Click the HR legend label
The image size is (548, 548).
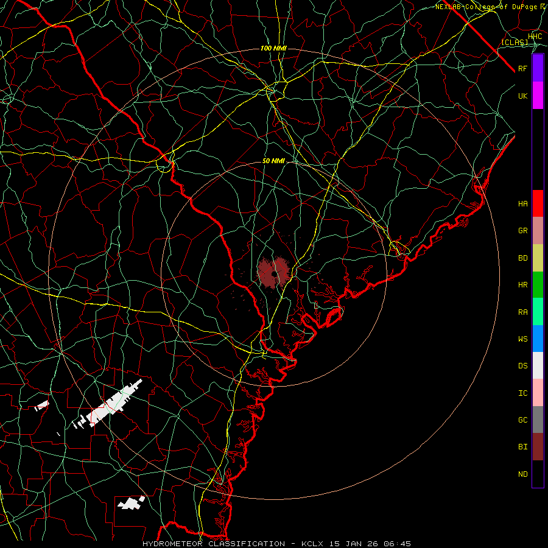click(523, 285)
